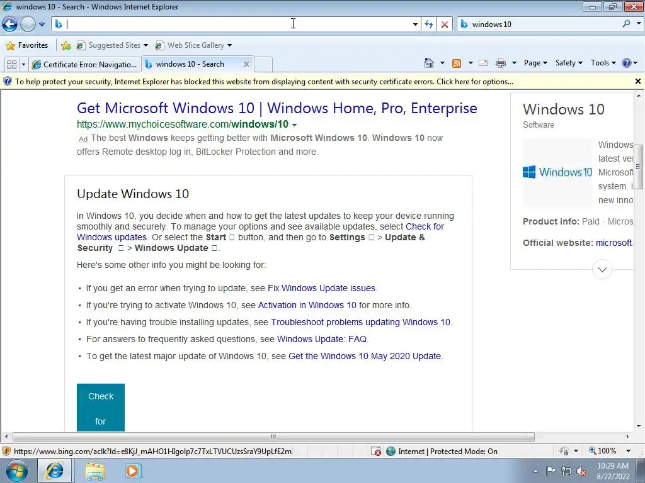The image size is (645, 483).
Task: Open the Safety menu
Action: pyautogui.click(x=569, y=63)
